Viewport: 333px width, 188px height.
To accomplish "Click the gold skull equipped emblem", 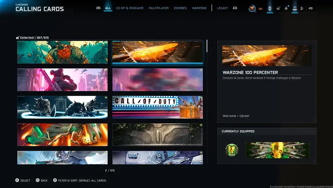I will coord(232,150).
